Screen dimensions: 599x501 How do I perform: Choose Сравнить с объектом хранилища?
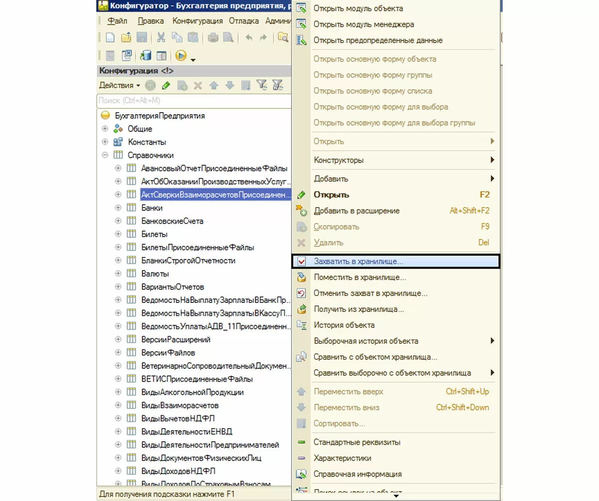(396, 357)
